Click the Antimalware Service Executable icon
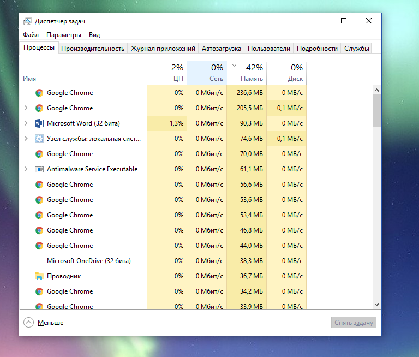The width and height of the screenshot is (419, 357). coord(39,169)
